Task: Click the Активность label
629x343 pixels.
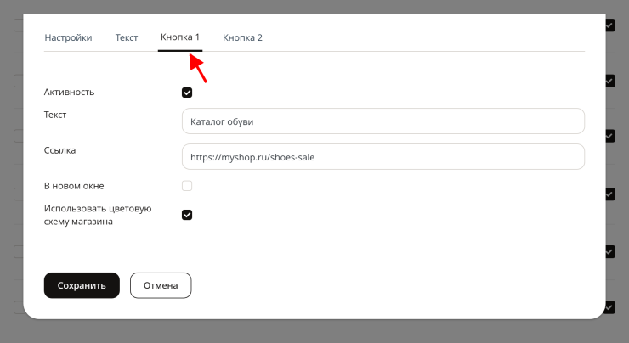Action: click(70, 93)
